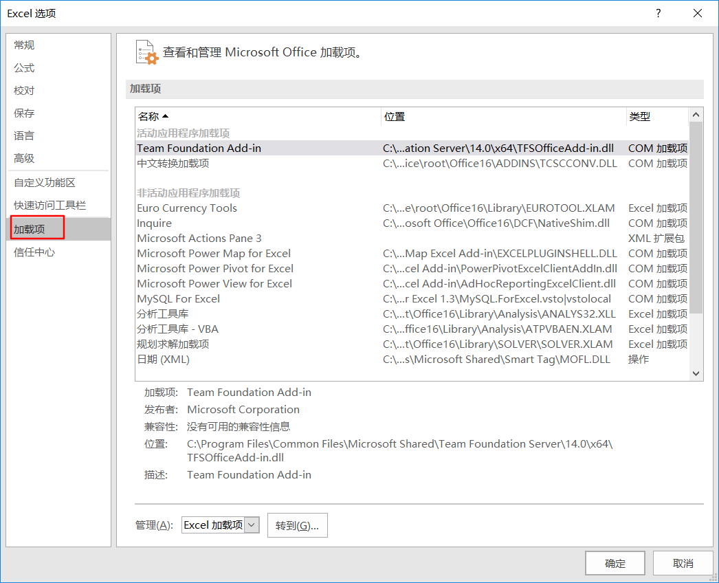Select the Inquire add-in row
Screen dimensions: 719x583
[x=412, y=223]
